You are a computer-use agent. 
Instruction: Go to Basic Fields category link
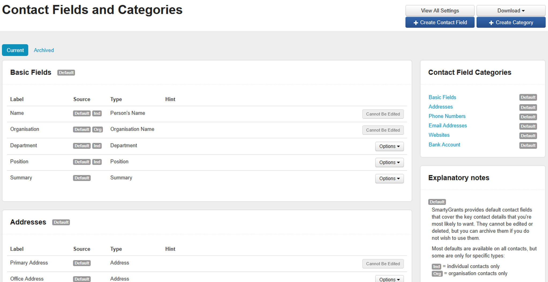coord(442,97)
